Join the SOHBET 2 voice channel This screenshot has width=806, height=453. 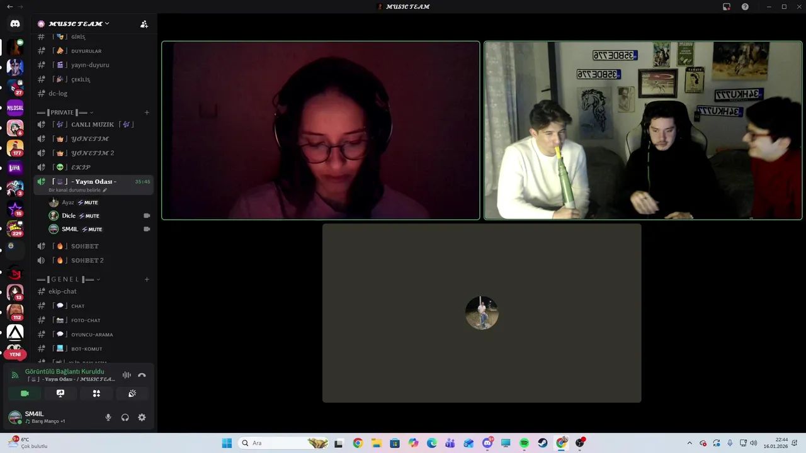pos(93,260)
